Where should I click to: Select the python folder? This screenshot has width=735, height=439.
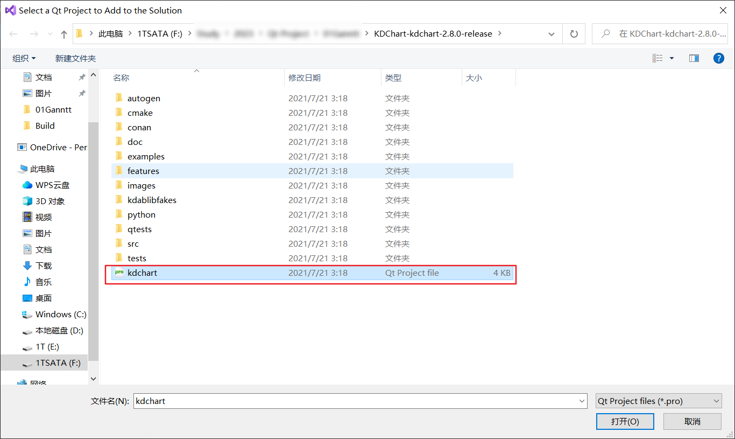pyautogui.click(x=312, y=214)
